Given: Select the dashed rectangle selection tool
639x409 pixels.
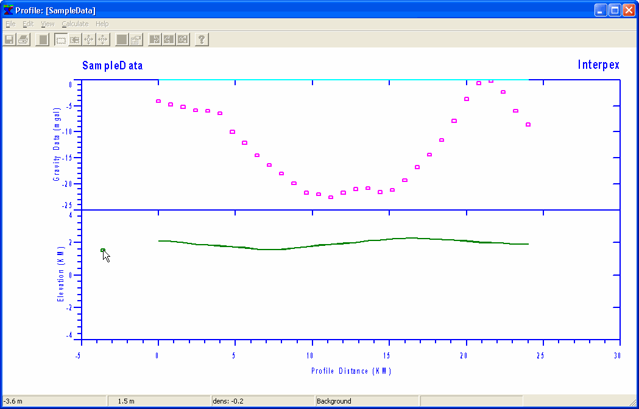Looking at the screenshot, I should click(x=61, y=40).
